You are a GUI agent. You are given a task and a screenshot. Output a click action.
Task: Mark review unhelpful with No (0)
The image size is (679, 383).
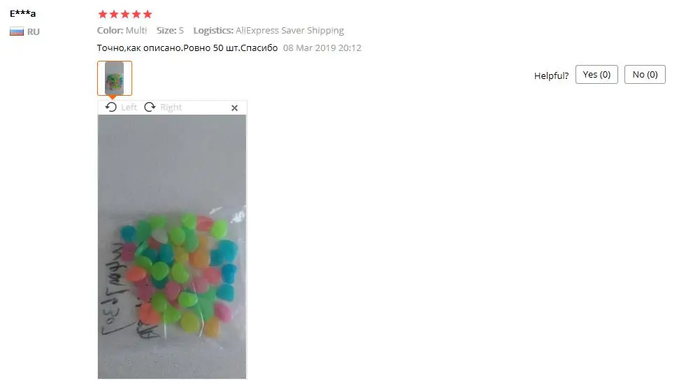point(645,75)
